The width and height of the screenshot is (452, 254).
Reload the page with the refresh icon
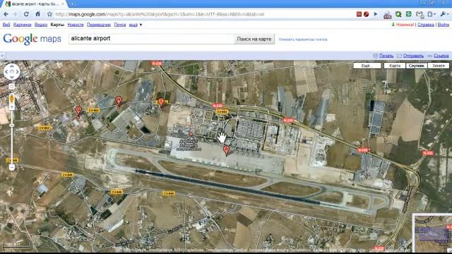26,14
